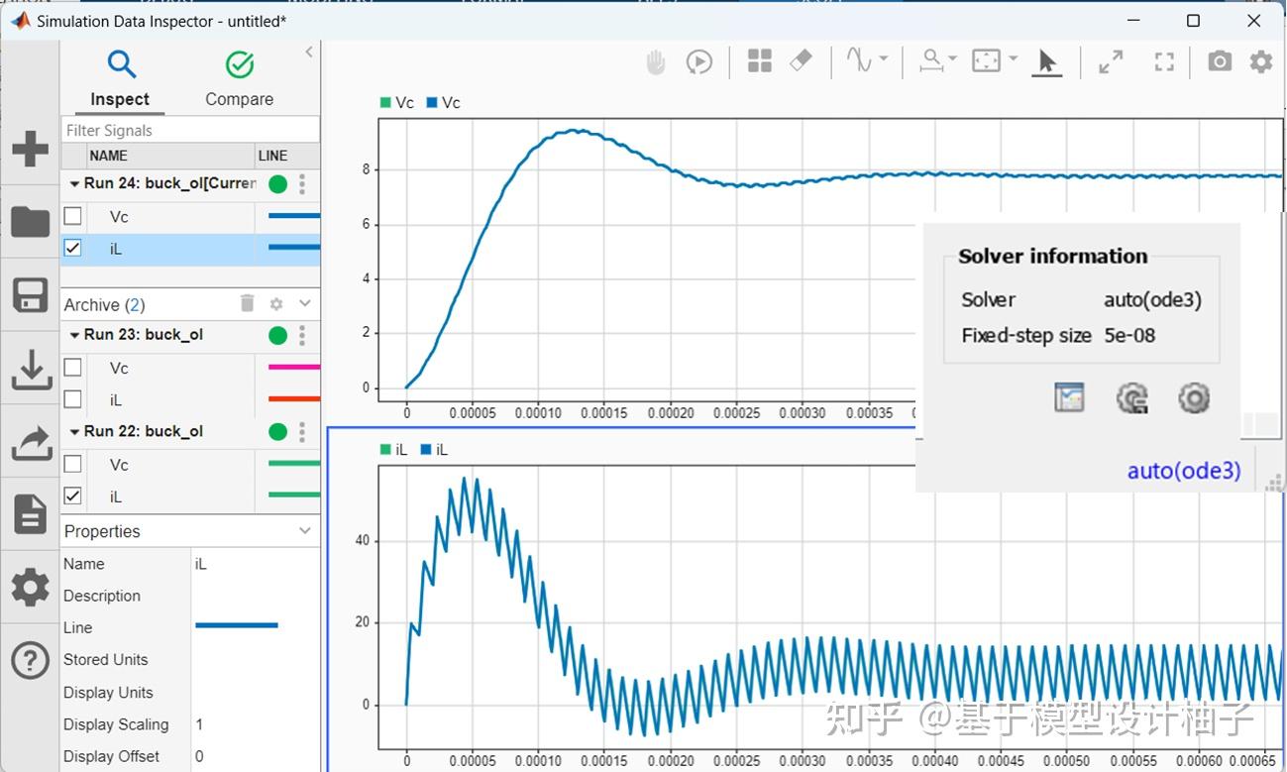Delete archived runs with the trash icon
The width and height of the screenshot is (1287, 772).
[248, 303]
